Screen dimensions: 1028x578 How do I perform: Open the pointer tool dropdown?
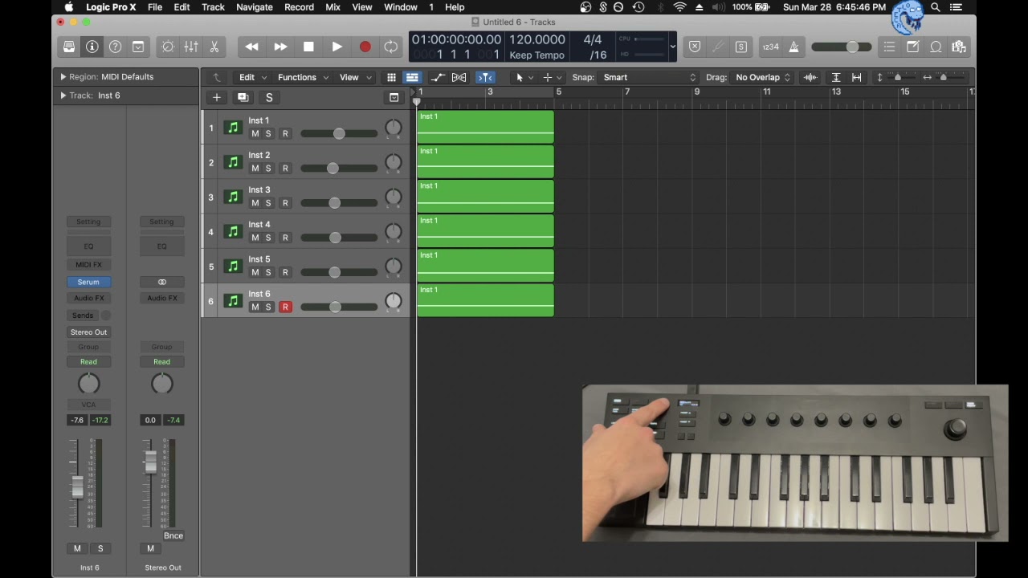coord(524,77)
